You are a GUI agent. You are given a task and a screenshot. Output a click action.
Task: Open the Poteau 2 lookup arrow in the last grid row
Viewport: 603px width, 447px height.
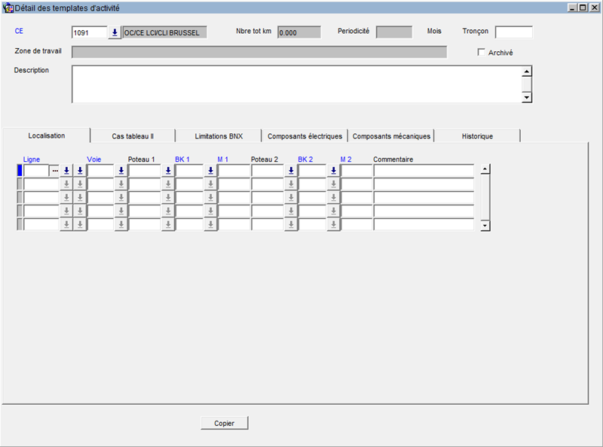291,224
